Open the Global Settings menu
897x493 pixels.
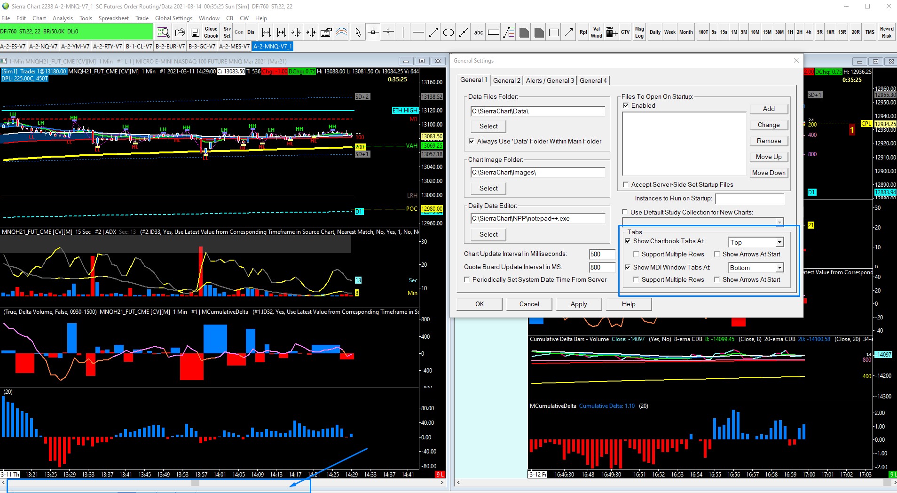(x=173, y=18)
